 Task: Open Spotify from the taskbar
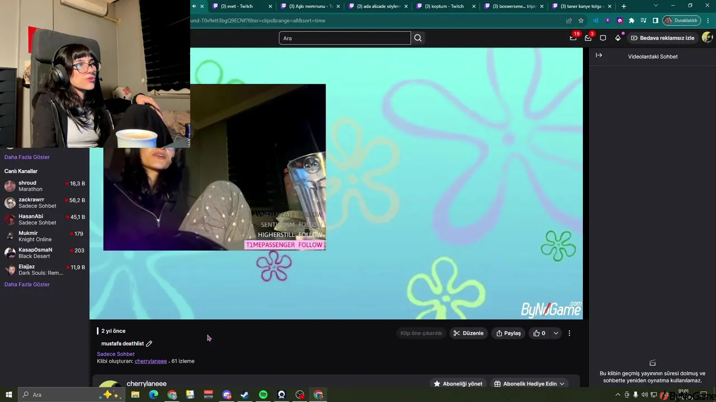click(x=263, y=395)
